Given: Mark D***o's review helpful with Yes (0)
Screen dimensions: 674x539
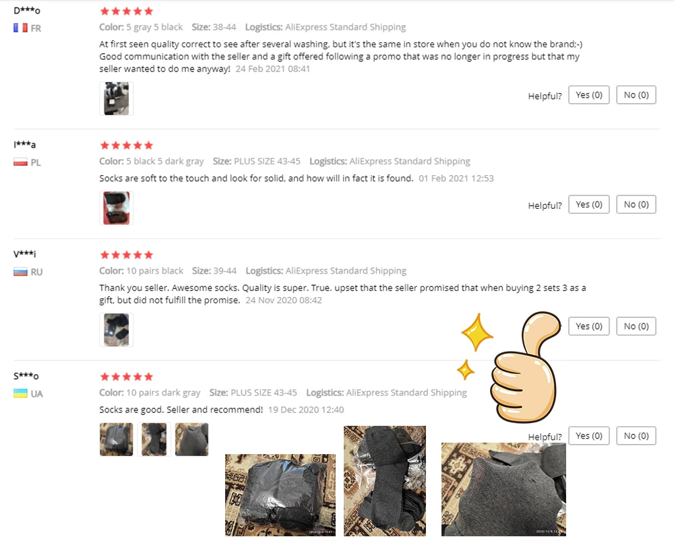Looking at the screenshot, I should [x=589, y=95].
